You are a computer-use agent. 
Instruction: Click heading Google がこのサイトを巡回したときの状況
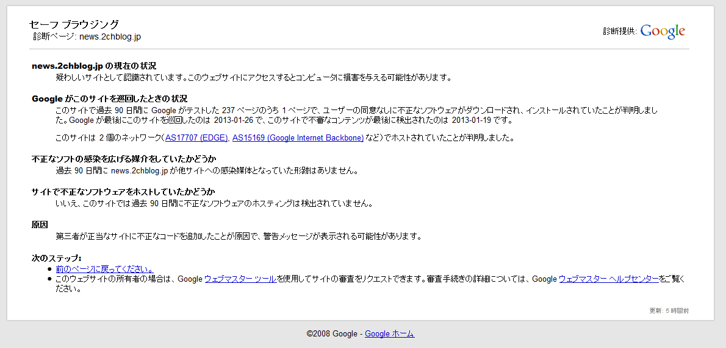(109, 99)
